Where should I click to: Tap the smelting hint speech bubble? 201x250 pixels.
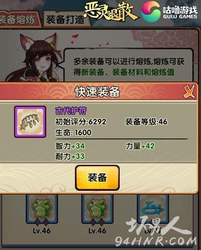[128, 67]
